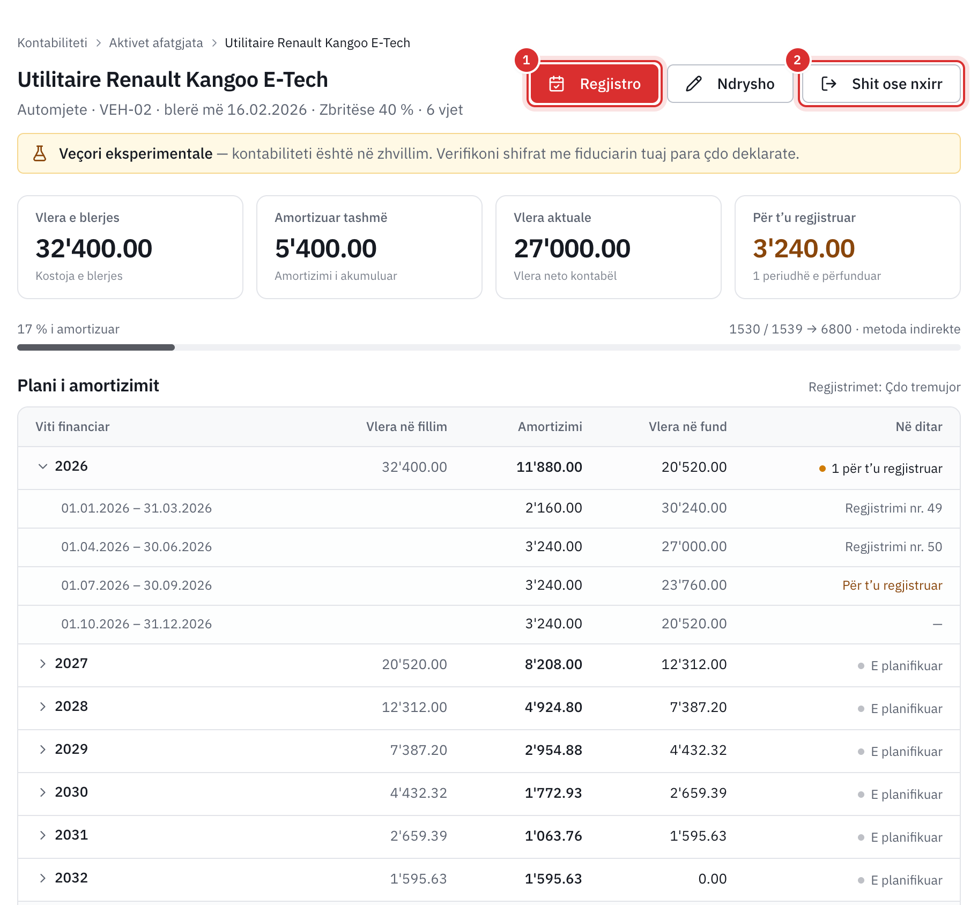Image resolution: width=978 pixels, height=905 pixels.
Task: Click the account mapping 1530 / 1539 → 6800 text
Action: coord(790,329)
